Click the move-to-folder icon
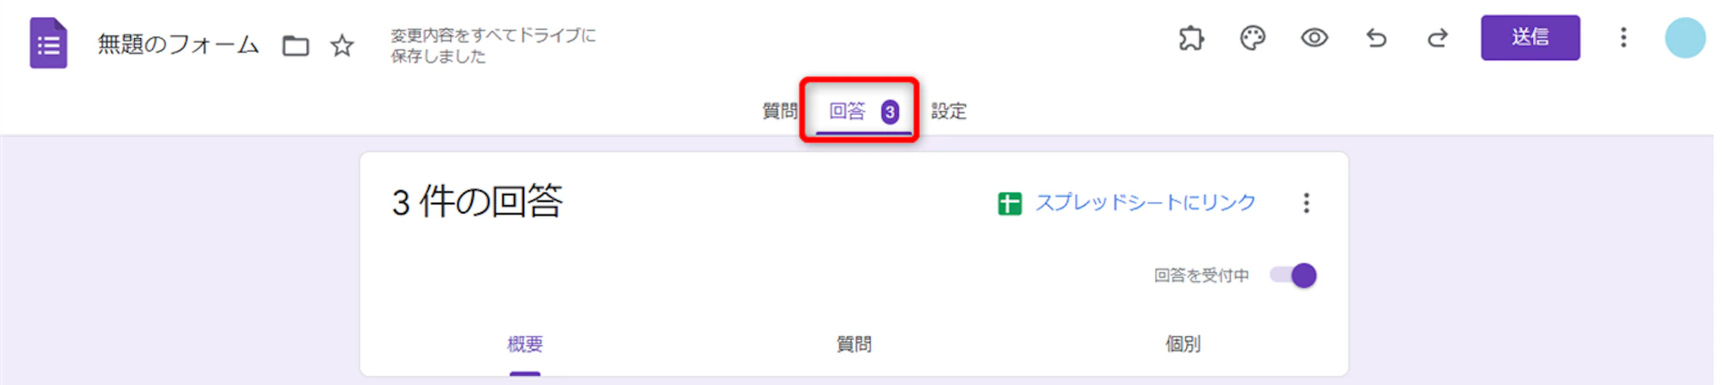 pos(295,46)
